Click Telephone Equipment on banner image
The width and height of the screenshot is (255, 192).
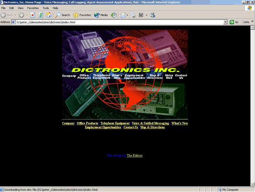tap(102, 77)
